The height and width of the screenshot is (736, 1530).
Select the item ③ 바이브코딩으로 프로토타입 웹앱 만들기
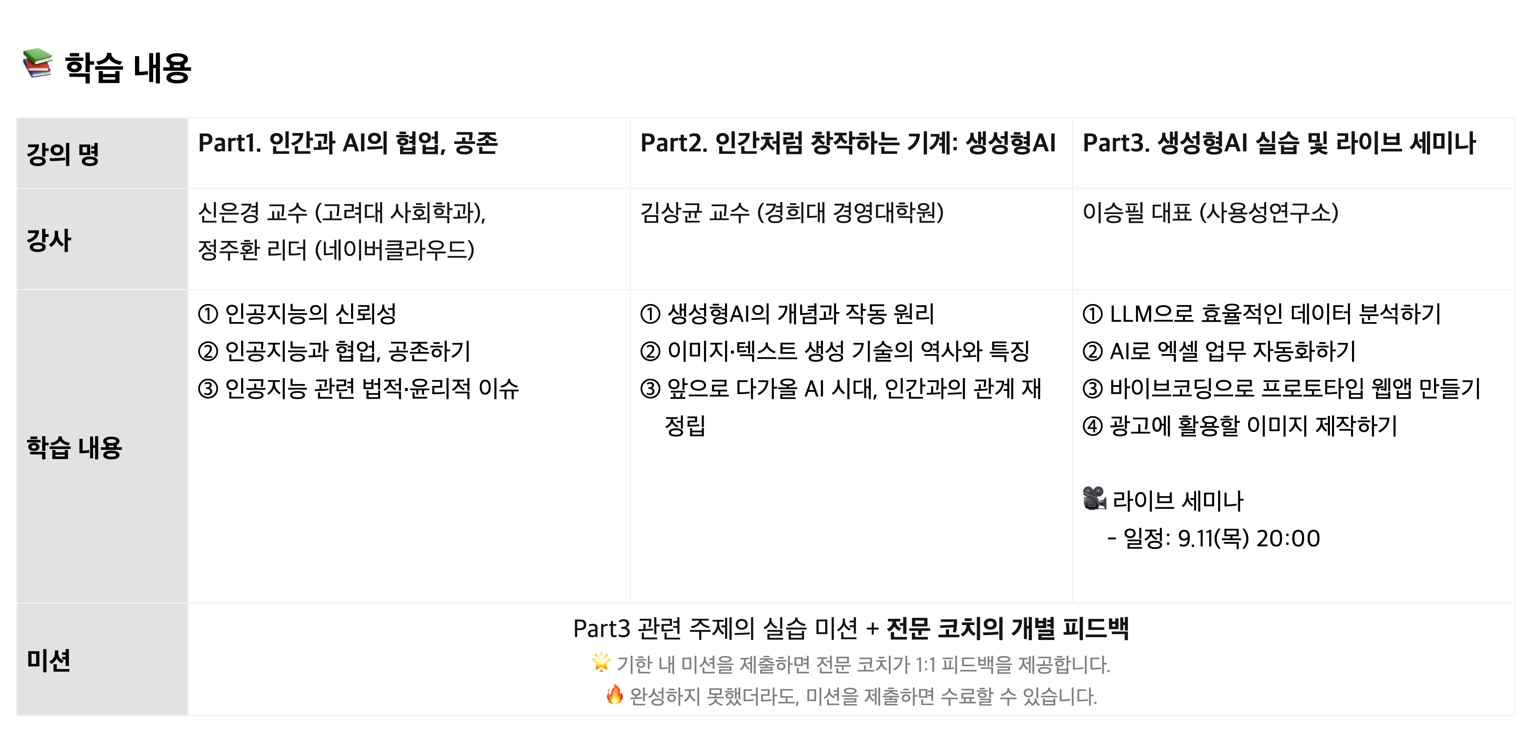[x=1281, y=389]
